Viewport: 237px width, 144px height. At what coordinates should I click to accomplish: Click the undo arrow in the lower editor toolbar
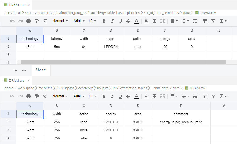(x=12, y=96)
